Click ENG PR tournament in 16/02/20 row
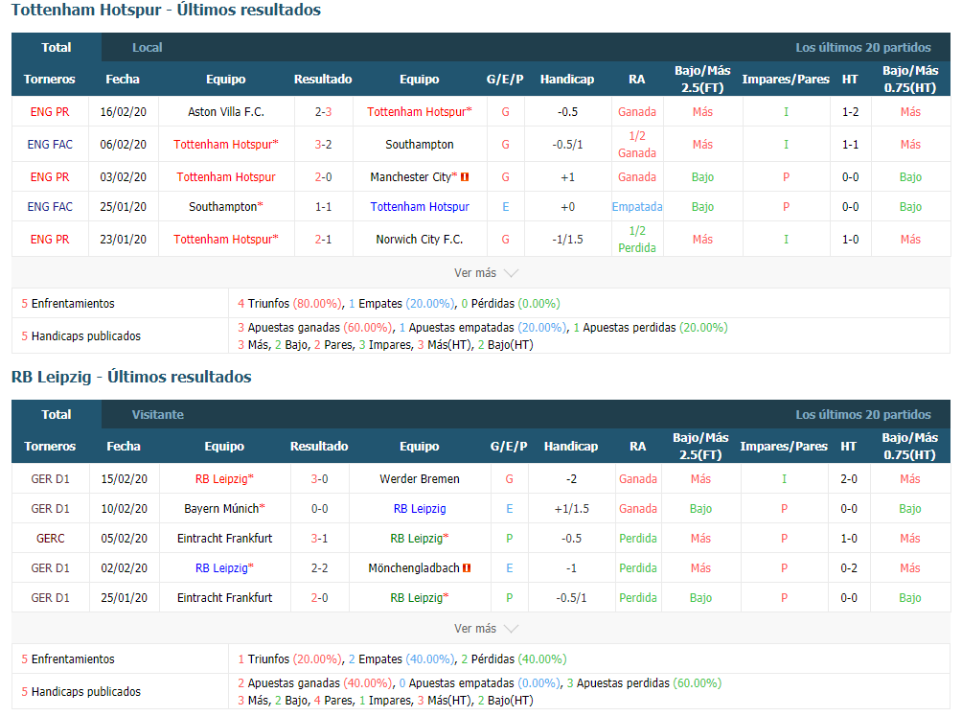The image size is (962, 716). click(50, 111)
